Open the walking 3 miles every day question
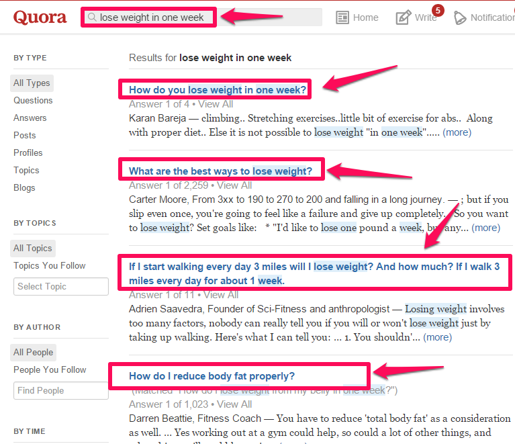This screenshot has height=444, width=515. pos(314,273)
